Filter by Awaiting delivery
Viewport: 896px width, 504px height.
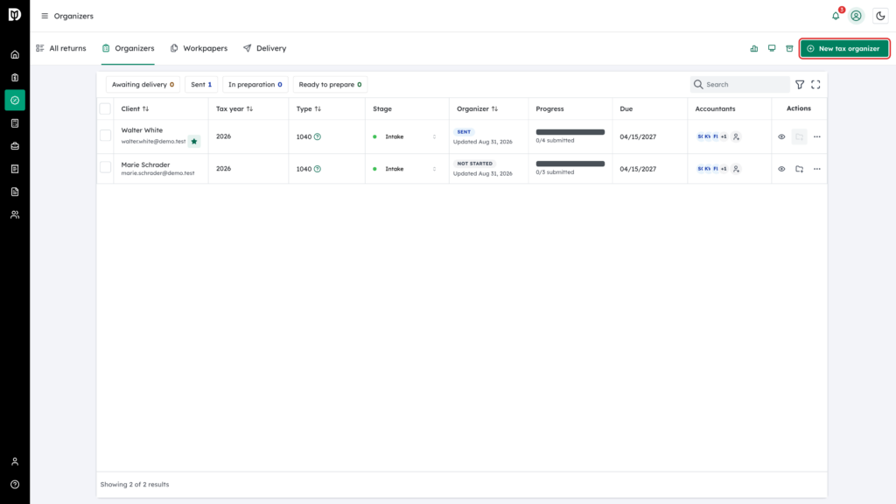click(143, 85)
